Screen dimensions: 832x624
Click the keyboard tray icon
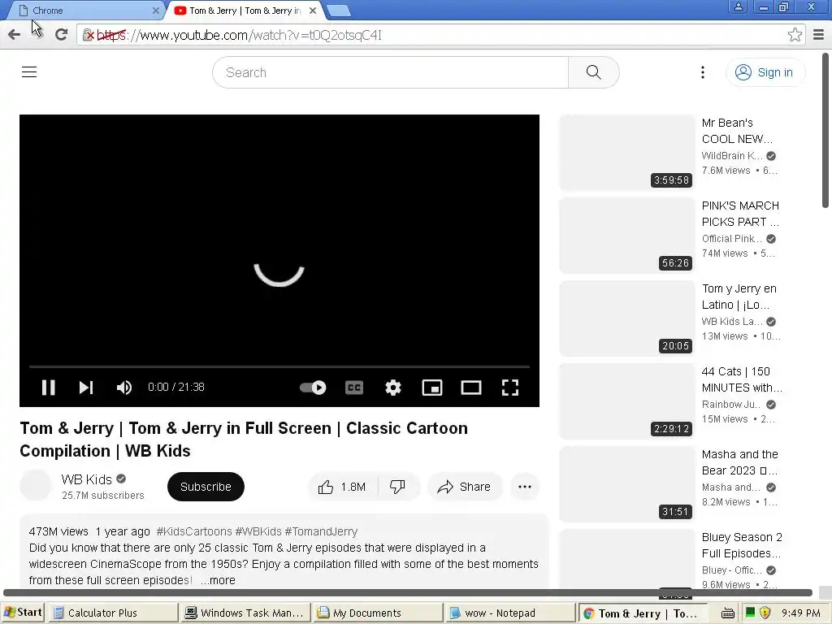728,613
